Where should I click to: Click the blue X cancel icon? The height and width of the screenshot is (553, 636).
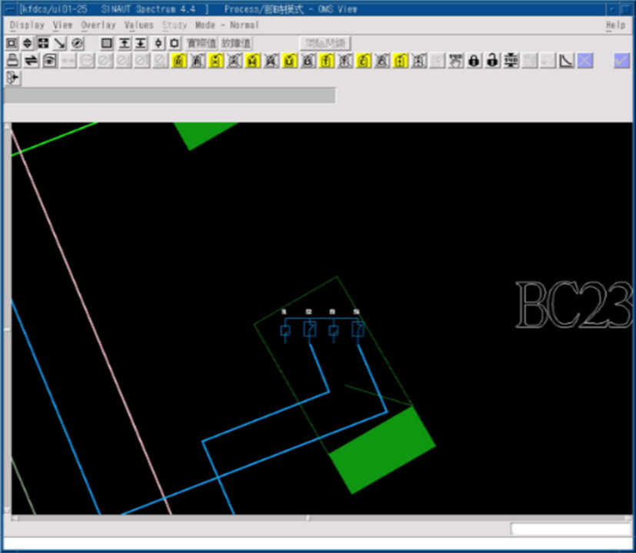coord(585,61)
